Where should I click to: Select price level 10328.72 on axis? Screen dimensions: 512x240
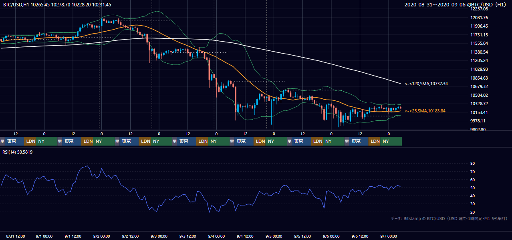click(479, 104)
